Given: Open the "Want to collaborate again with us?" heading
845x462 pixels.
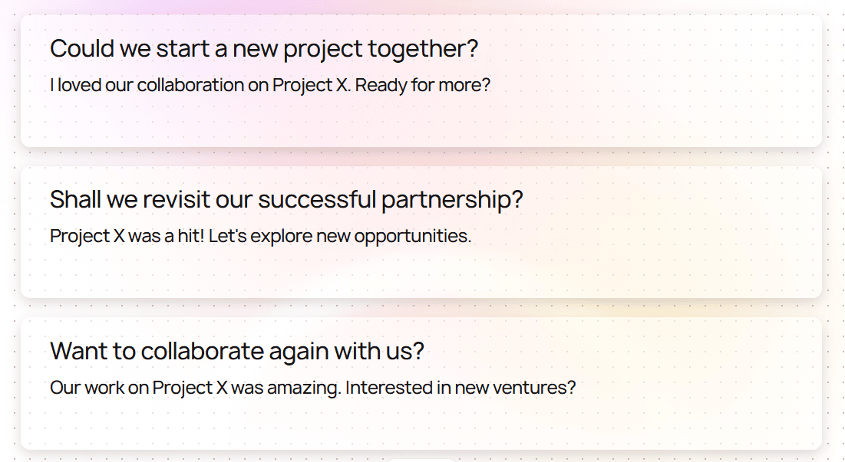Looking at the screenshot, I should click(236, 352).
